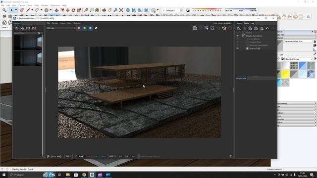Open the frame buffer File menu
317x178 pixels.
tap(49, 23)
